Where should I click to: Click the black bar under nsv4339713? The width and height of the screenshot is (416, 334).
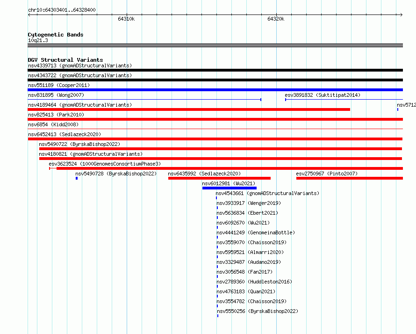215,70
